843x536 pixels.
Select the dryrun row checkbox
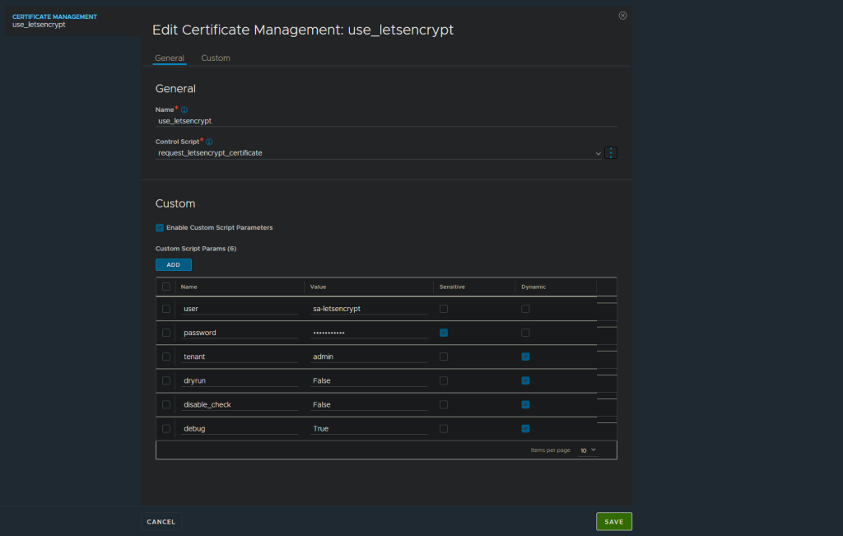tap(166, 380)
